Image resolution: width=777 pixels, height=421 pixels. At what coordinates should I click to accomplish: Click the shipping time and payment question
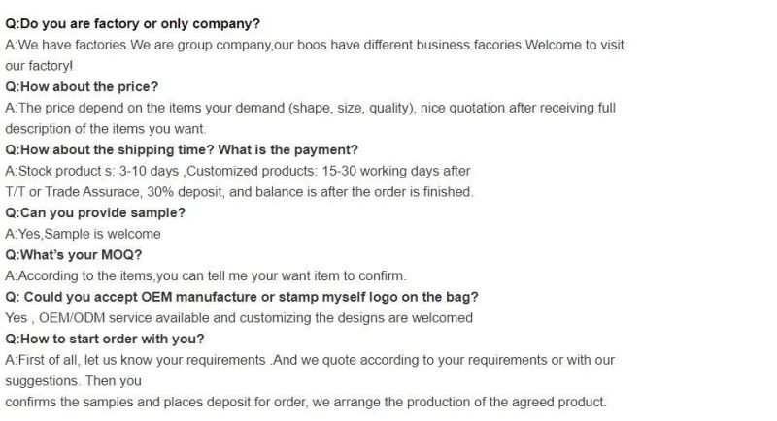point(182,150)
